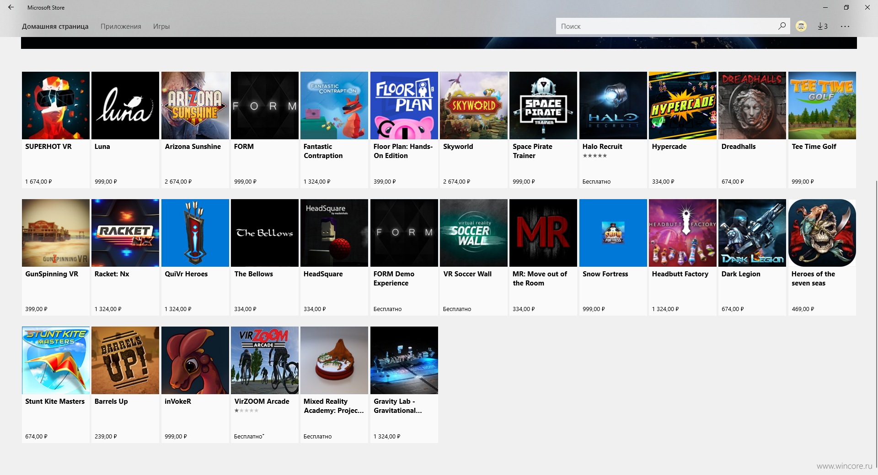
Task: Open Space Pirate Trainer tile
Action: (543, 130)
